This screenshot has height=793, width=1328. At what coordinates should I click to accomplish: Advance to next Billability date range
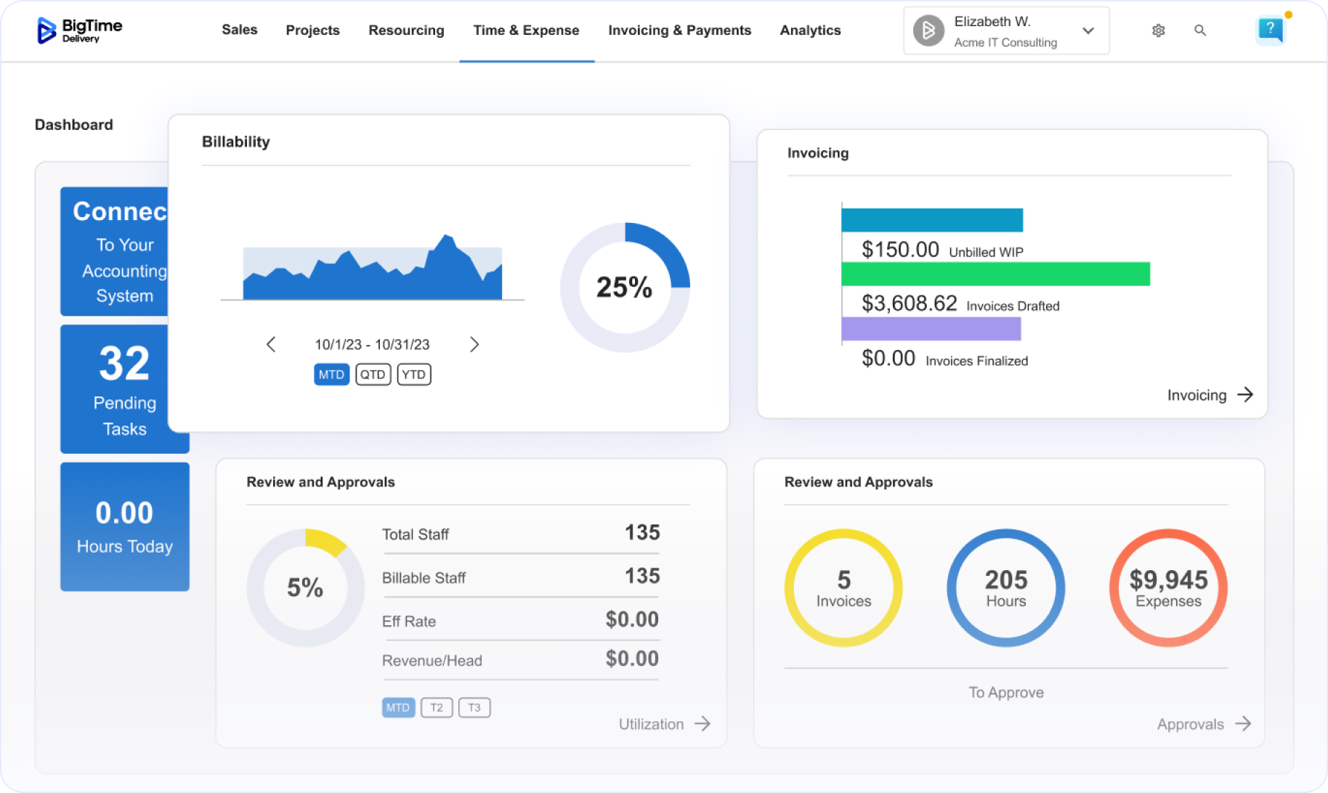coord(474,344)
